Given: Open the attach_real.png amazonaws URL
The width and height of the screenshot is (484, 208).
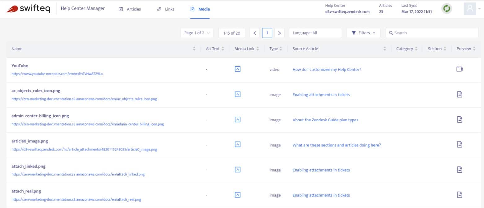Looking at the screenshot, I should 77,199.
